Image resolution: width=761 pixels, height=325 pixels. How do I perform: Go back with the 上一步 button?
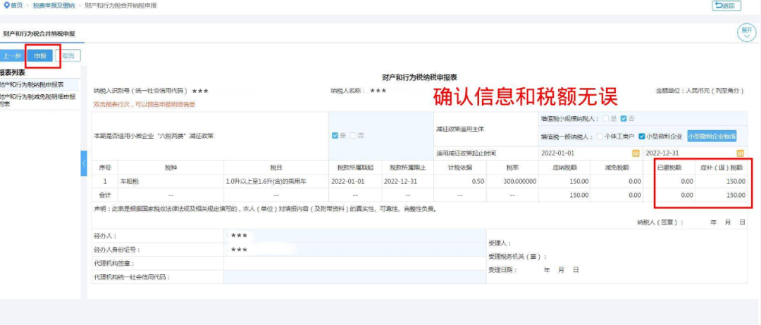point(11,56)
